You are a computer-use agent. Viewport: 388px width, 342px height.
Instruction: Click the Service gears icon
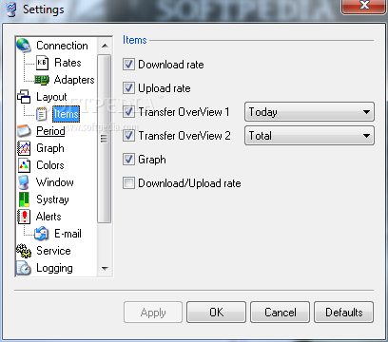pos(24,251)
